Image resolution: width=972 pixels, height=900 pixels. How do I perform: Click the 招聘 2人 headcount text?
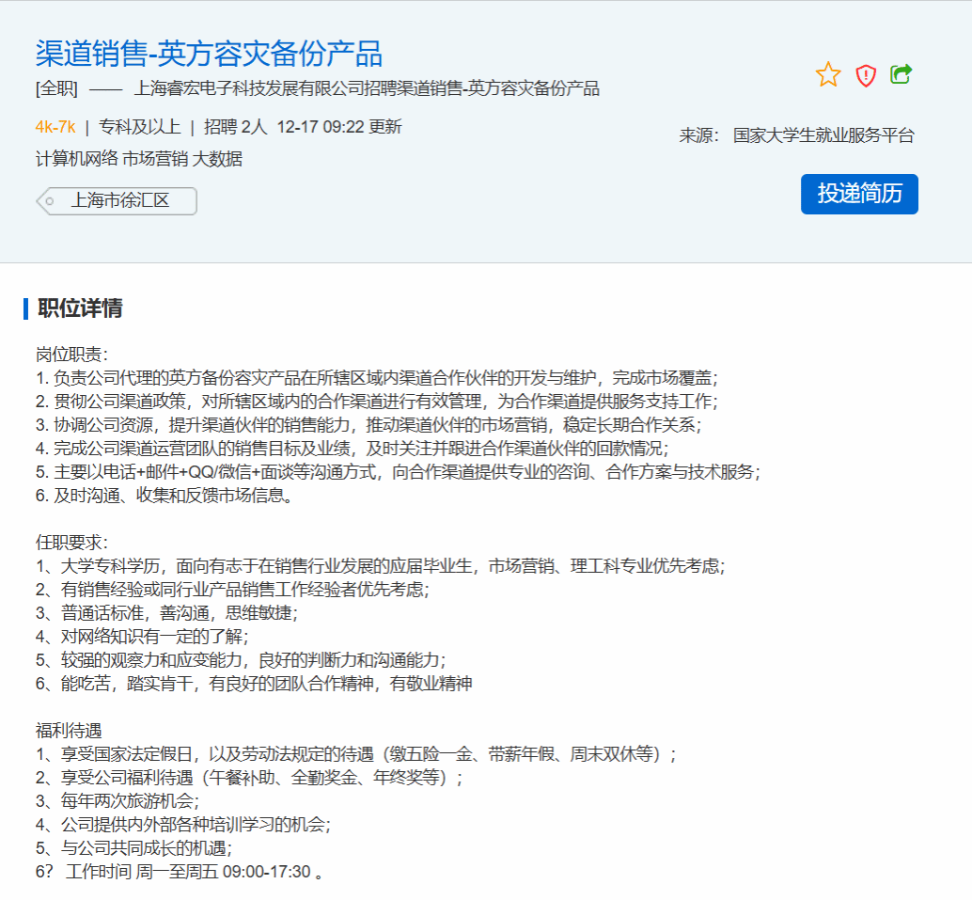235,127
